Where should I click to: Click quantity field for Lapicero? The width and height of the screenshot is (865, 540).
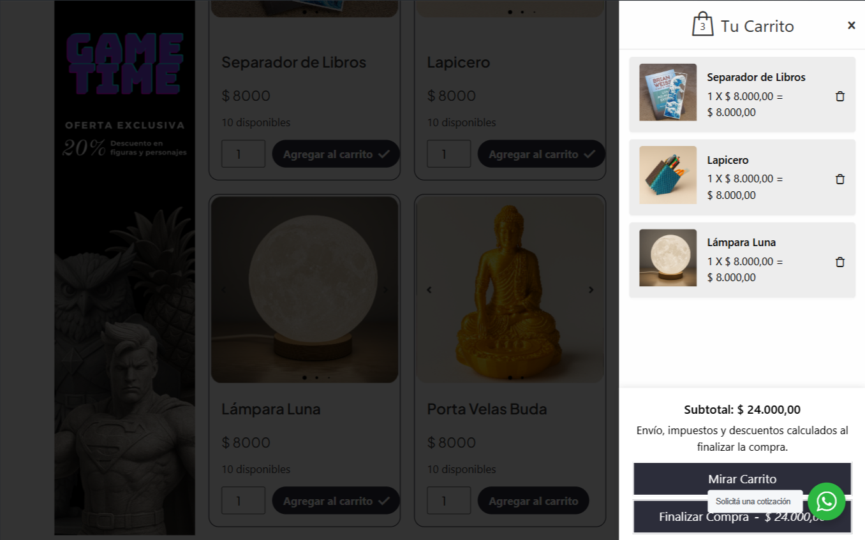pyautogui.click(x=448, y=154)
